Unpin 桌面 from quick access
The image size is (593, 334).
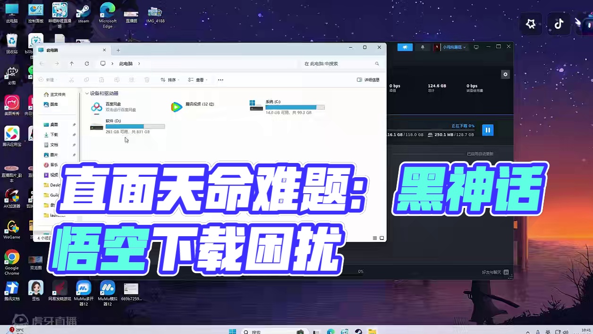pyautogui.click(x=74, y=124)
